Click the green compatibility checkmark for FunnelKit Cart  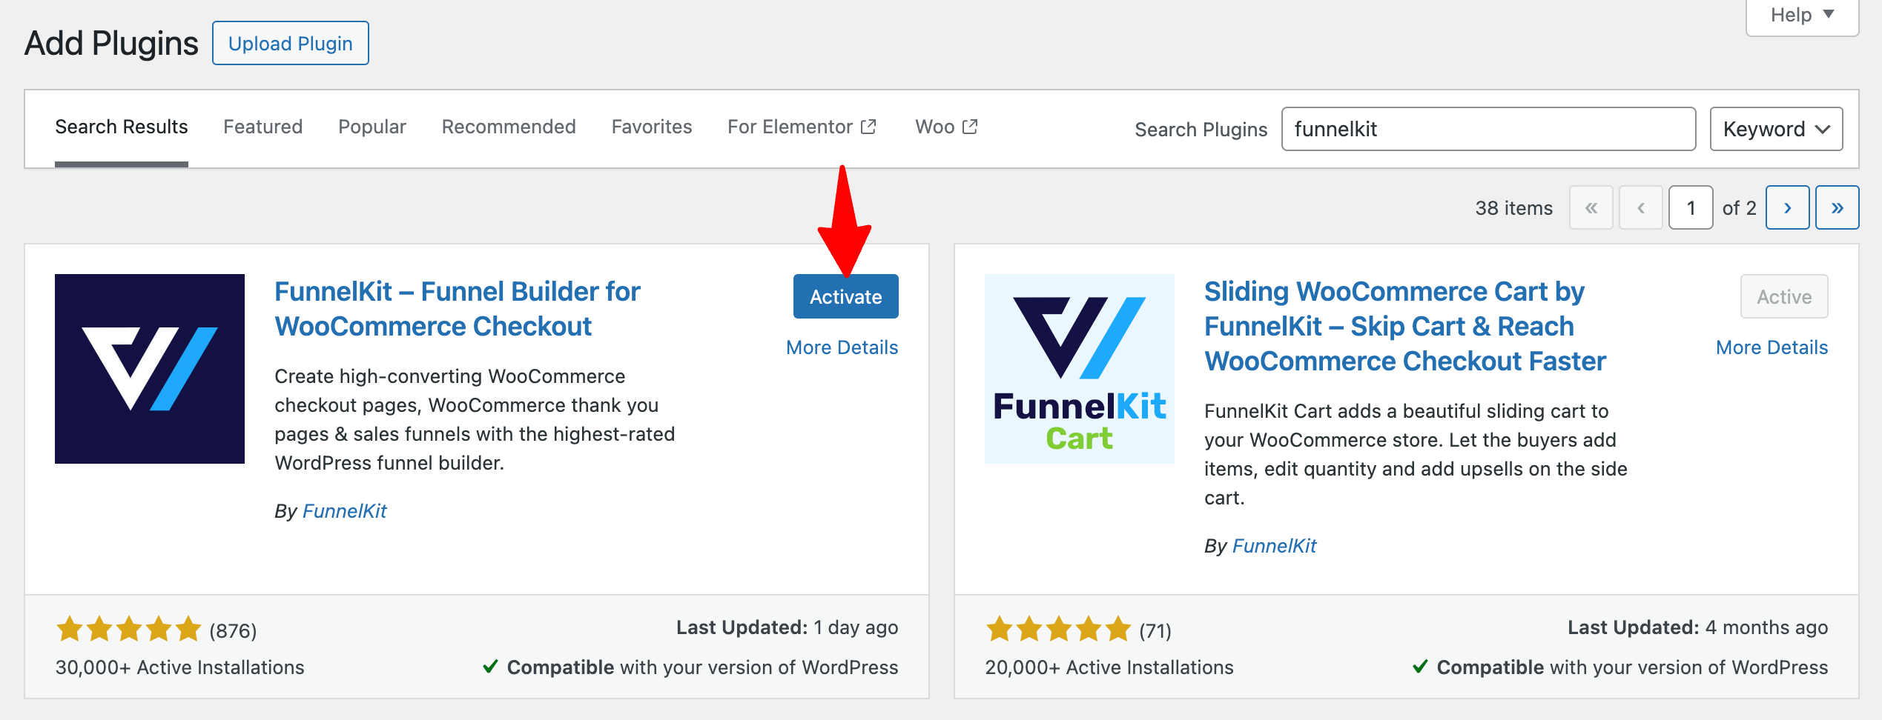pyautogui.click(x=1421, y=667)
